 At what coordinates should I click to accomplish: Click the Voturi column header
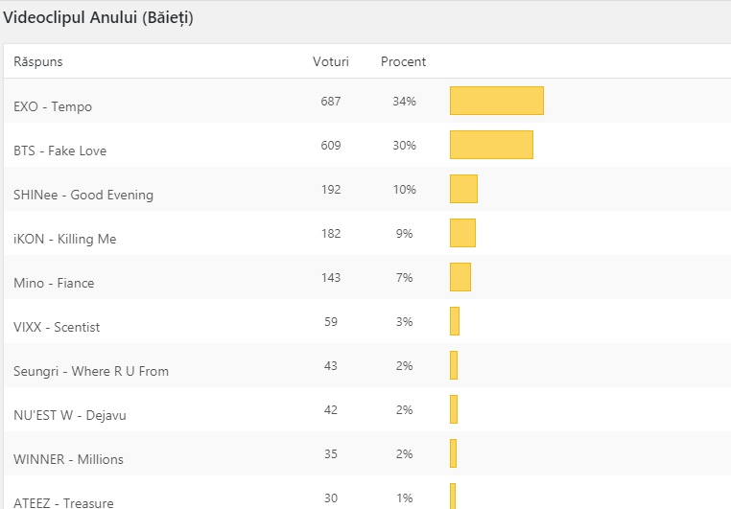(331, 61)
